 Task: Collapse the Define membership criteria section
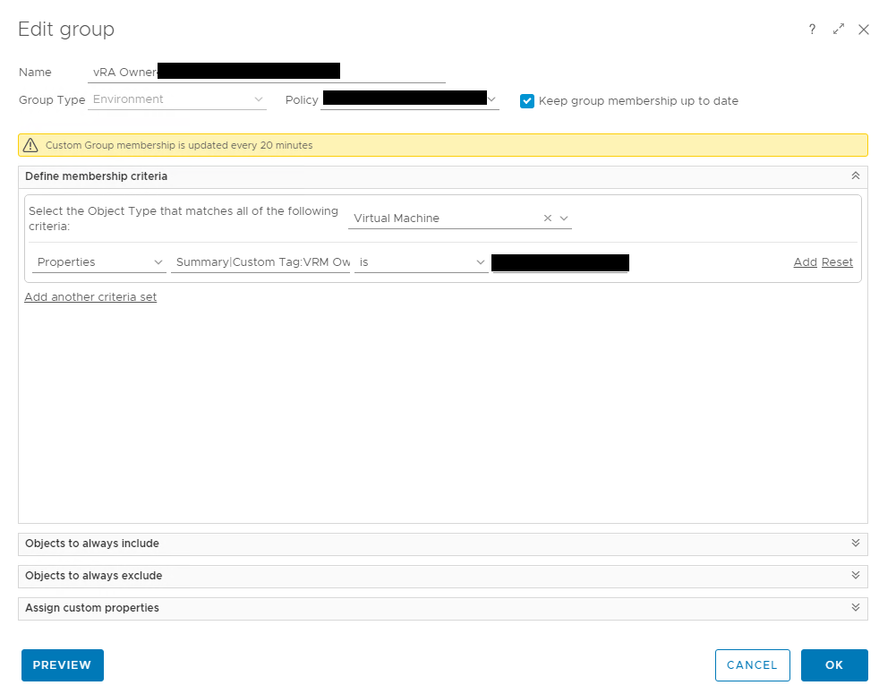[x=855, y=176]
